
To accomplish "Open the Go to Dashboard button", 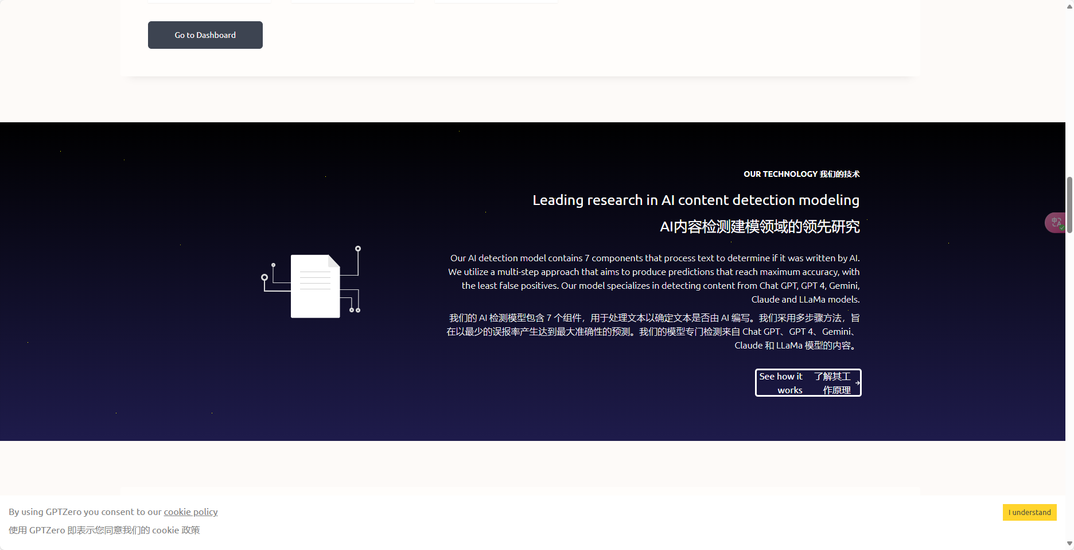I will pos(205,35).
